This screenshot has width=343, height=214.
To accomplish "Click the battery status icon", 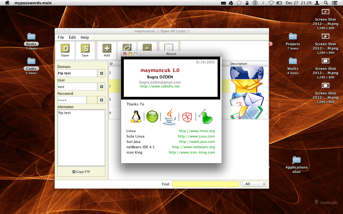I will (279, 3).
